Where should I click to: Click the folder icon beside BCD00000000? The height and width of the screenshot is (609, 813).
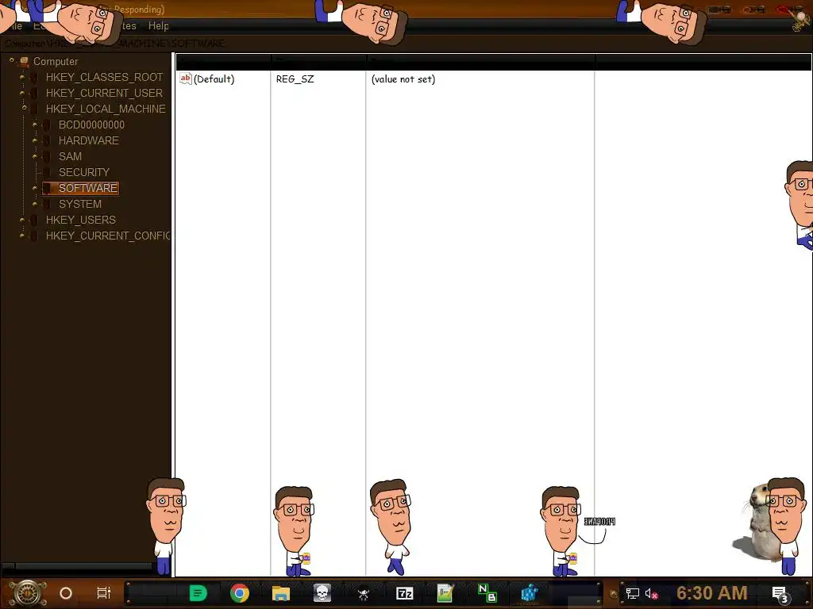point(47,124)
